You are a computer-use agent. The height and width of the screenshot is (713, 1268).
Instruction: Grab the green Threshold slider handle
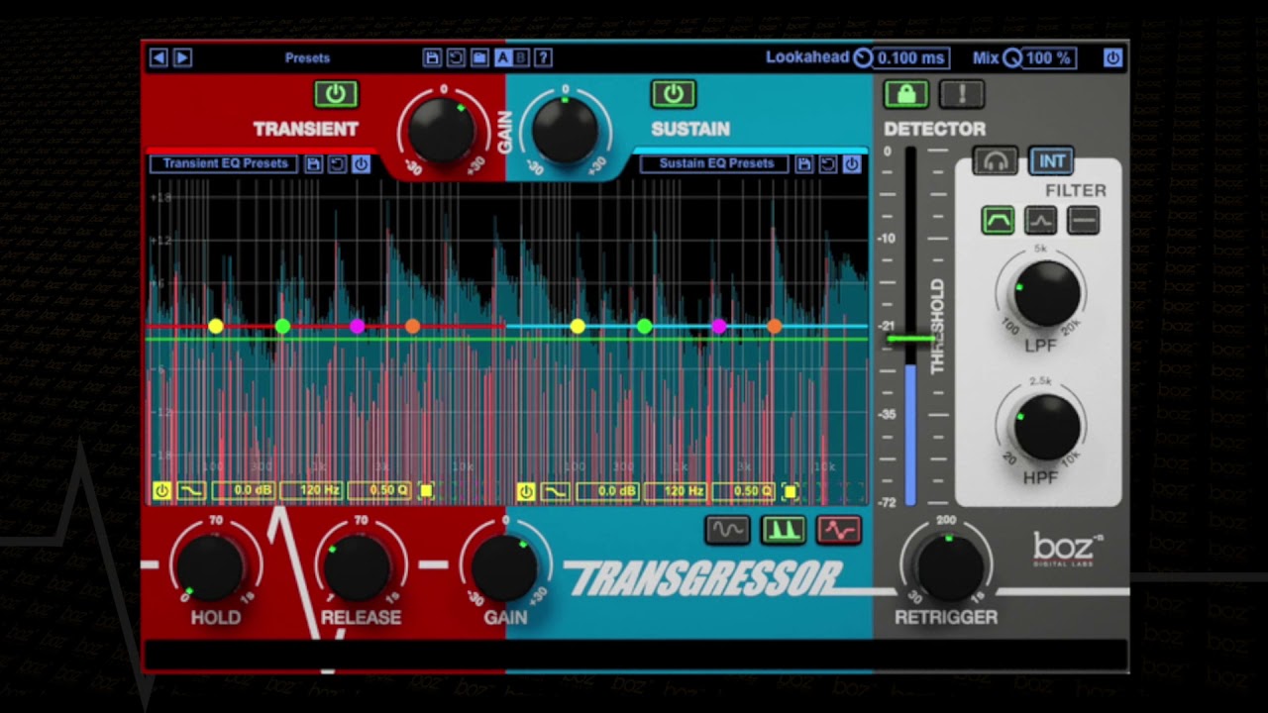point(911,340)
